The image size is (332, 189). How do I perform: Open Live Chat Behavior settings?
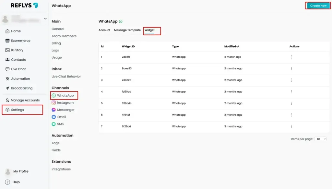[x=66, y=77]
